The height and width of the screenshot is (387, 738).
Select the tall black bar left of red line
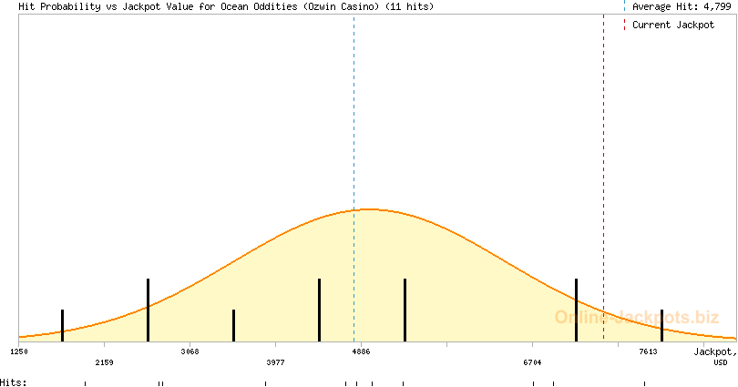click(x=576, y=310)
